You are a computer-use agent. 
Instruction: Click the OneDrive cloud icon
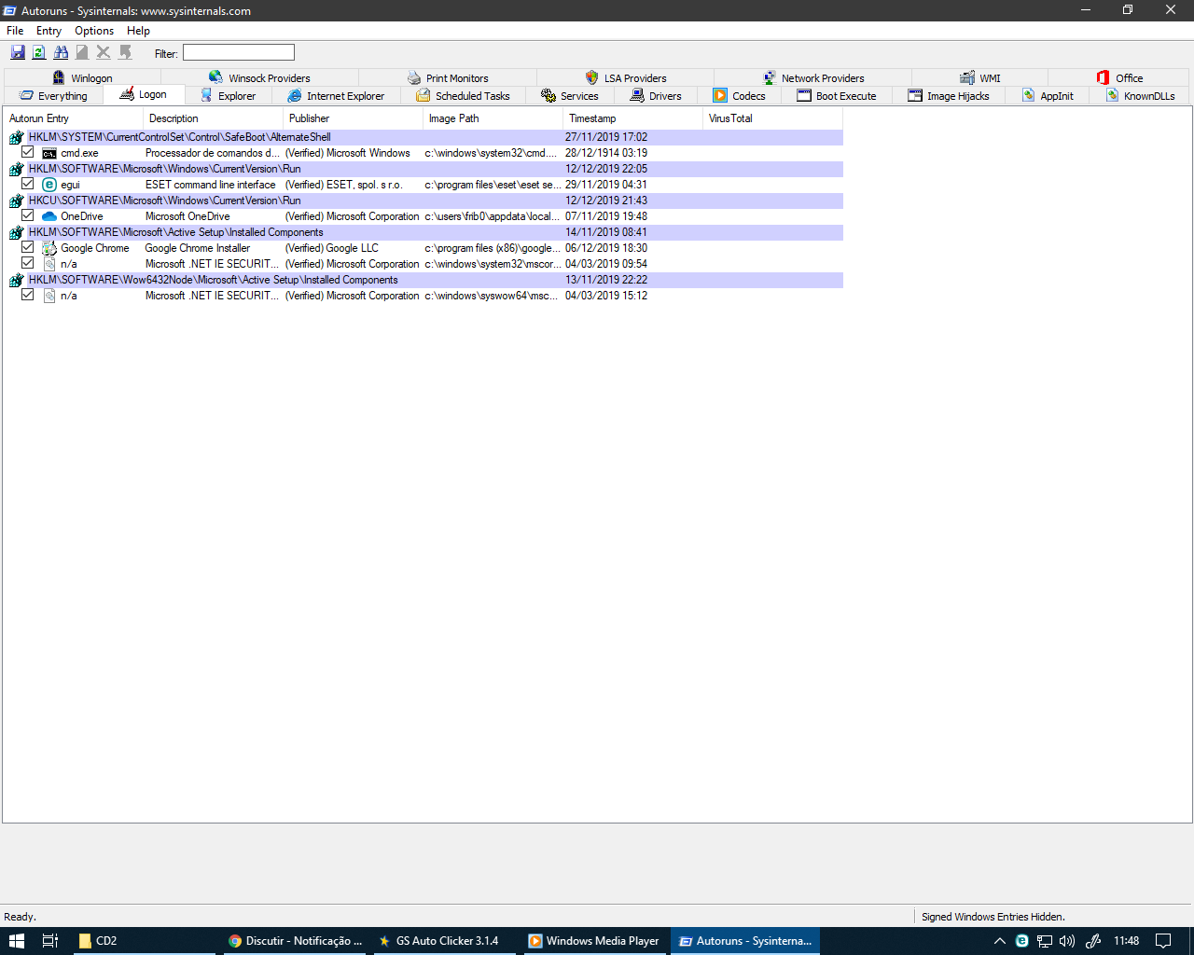[49, 216]
